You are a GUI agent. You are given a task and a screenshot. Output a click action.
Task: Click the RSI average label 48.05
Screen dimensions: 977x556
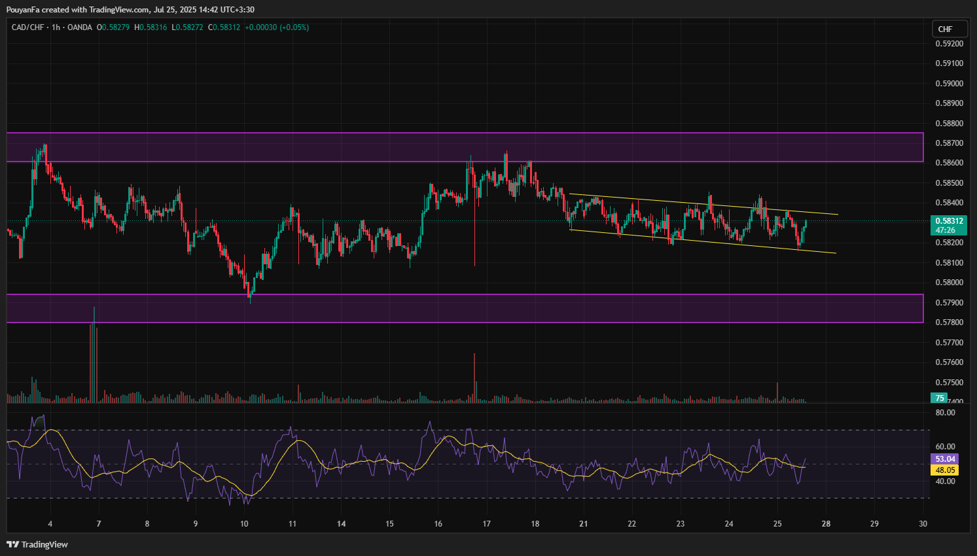[x=945, y=470]
